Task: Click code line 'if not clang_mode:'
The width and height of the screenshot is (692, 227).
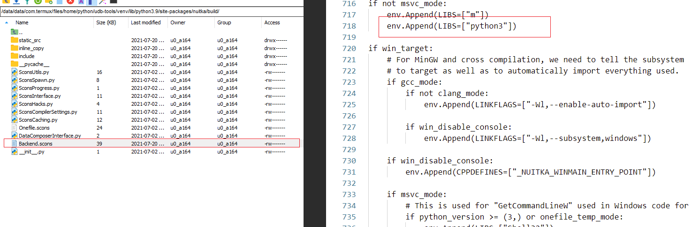Action: pos(447,94)
